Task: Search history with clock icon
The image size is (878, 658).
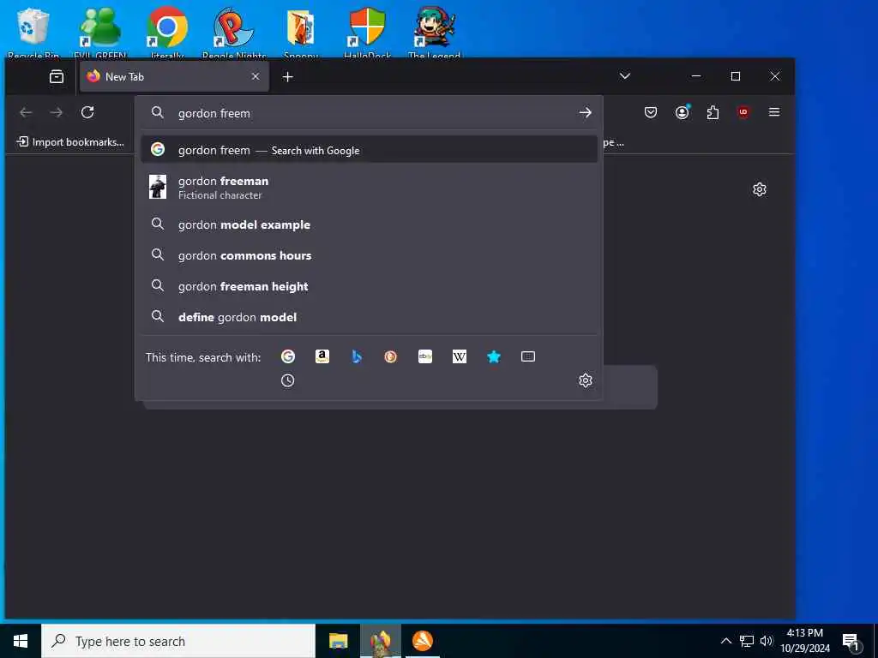Action: click(288, 380)
